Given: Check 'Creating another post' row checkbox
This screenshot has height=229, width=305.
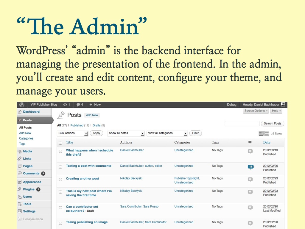Looking at the screenshot, I should [x=60, y=180].
